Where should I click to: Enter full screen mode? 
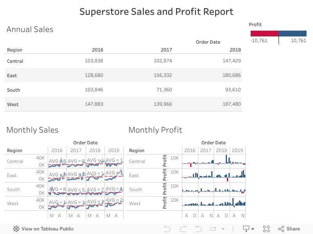click(x=266, y=229)
